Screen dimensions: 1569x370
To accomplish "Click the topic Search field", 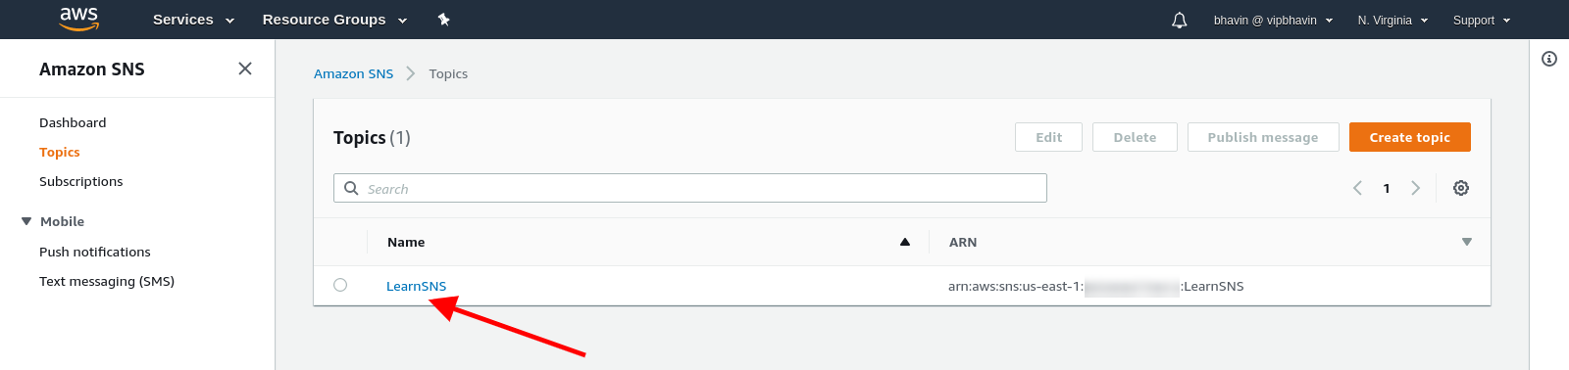I will (690, 188).
